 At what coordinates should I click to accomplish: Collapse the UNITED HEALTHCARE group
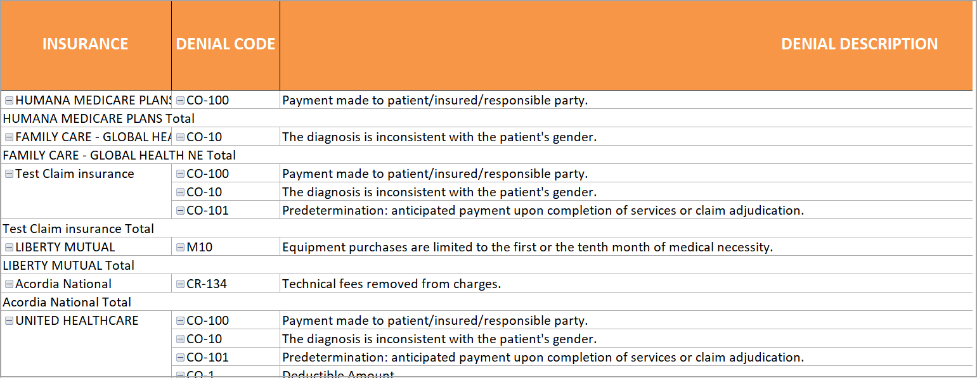pos(9,320)
